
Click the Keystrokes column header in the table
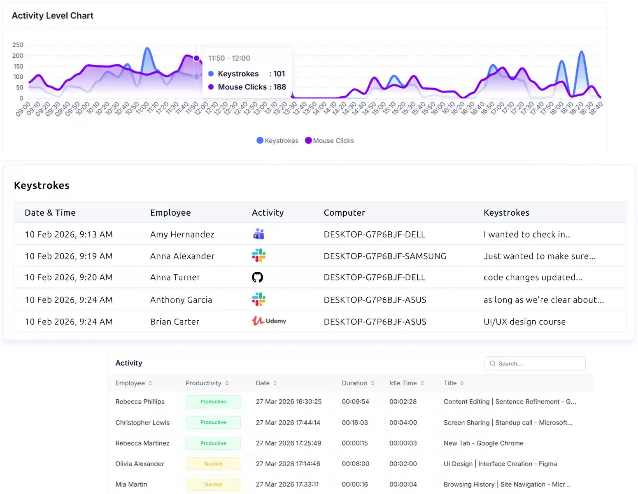(506, 213)
